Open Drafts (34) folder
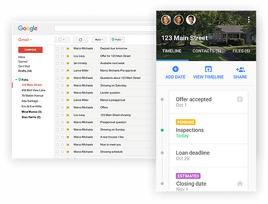The image size is (268, 204). tap(25, 71)
